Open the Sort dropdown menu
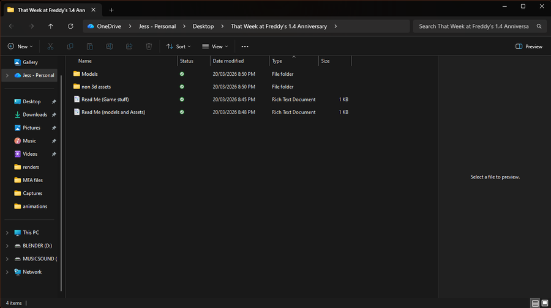 coord(179,46)
